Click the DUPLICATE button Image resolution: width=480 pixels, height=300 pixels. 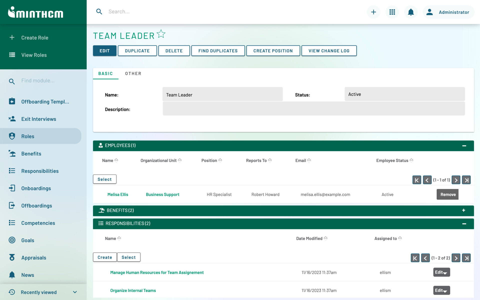(x=137, y=50)
